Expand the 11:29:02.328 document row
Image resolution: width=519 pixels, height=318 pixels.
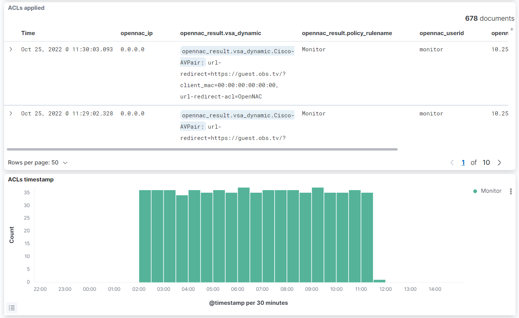coord(11,114)
